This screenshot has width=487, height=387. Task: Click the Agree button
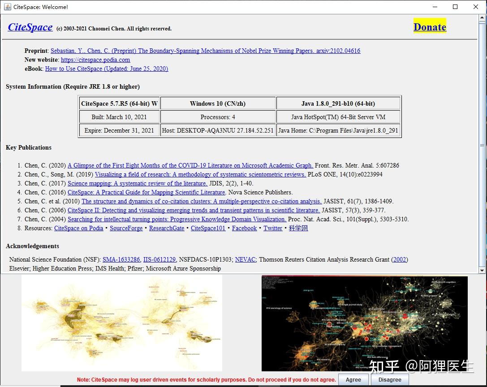pos(353,379)
